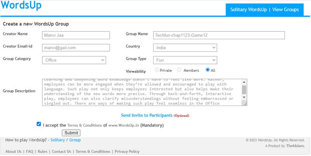Open the www.WordsUp.in link

tap(123, 125)
